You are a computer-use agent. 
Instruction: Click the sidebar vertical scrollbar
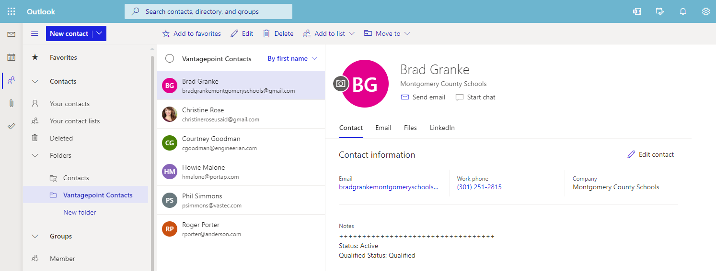[x=152, y=163]
